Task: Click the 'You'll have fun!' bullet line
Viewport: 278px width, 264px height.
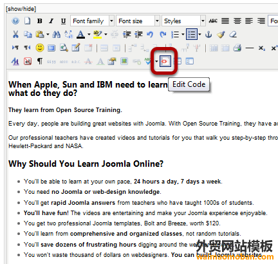Action: click(145, 213)
